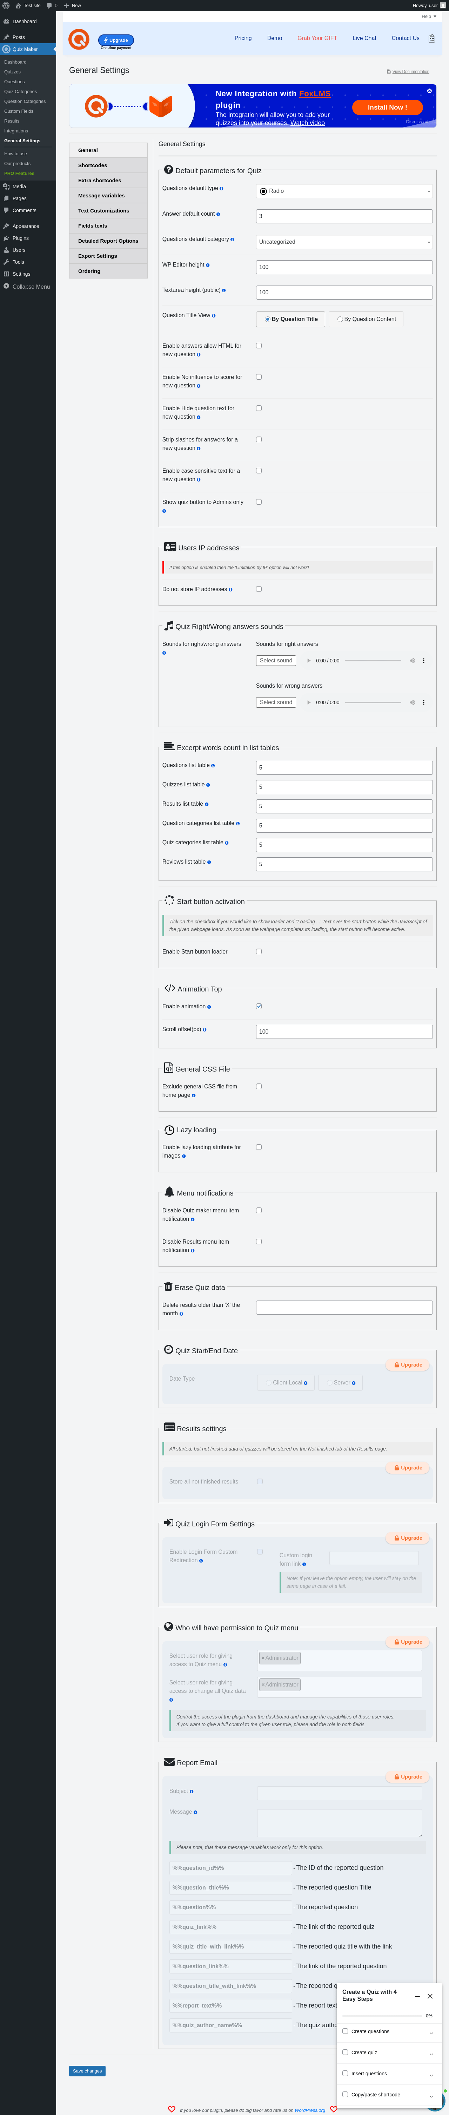The image size is (449, 2115).
Task: Click the clipboard icon next to Contact Us
Action: (x=432, y=39)
